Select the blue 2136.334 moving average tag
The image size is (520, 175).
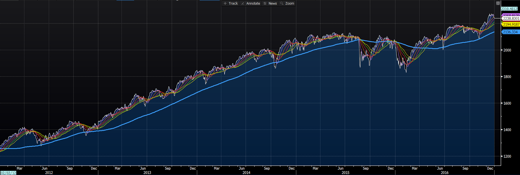click(x=510, y=32)
